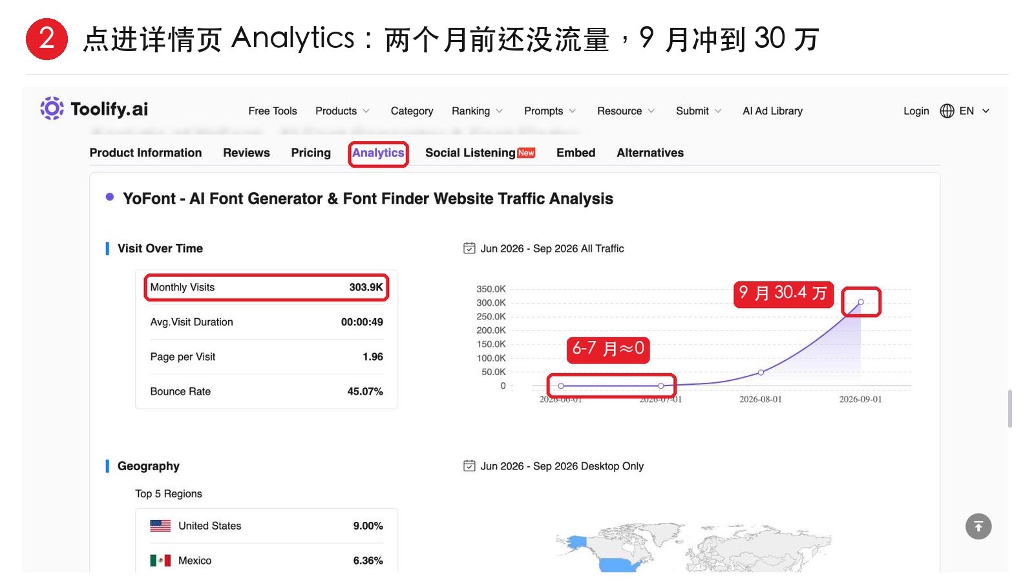Click the United States flag icon
The image size is (1034, 582).
160,526
